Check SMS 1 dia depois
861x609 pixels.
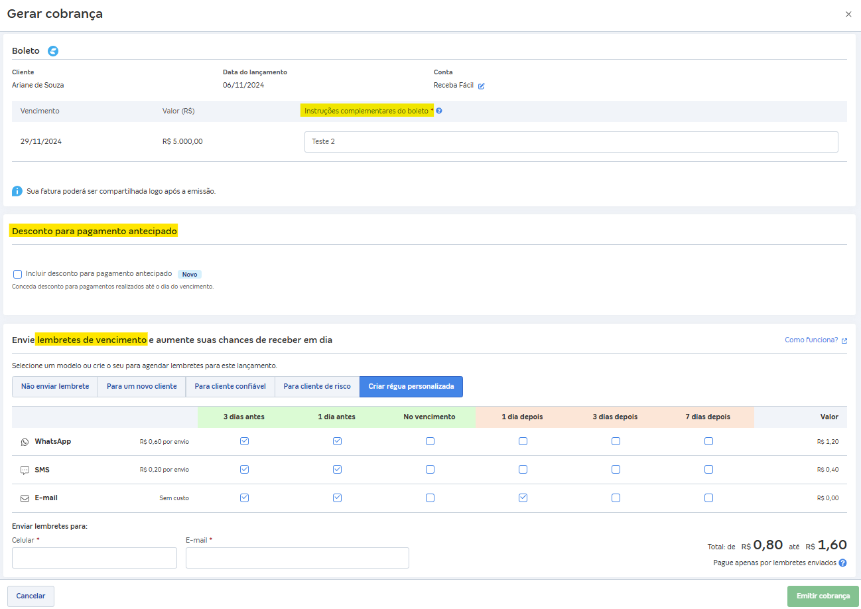tap(523, 469)
